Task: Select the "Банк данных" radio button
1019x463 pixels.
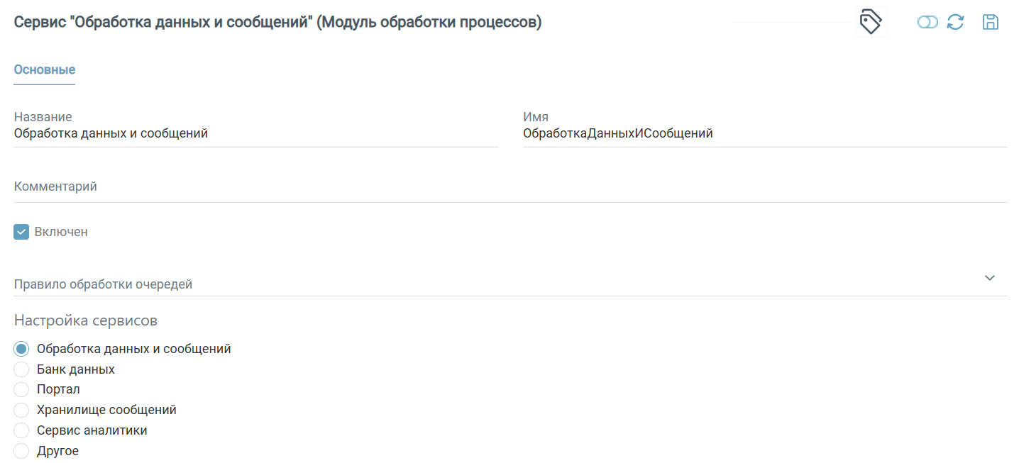Action: tap(21, 369)
